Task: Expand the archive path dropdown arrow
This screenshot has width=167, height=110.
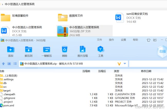Action: pos(125,64)
